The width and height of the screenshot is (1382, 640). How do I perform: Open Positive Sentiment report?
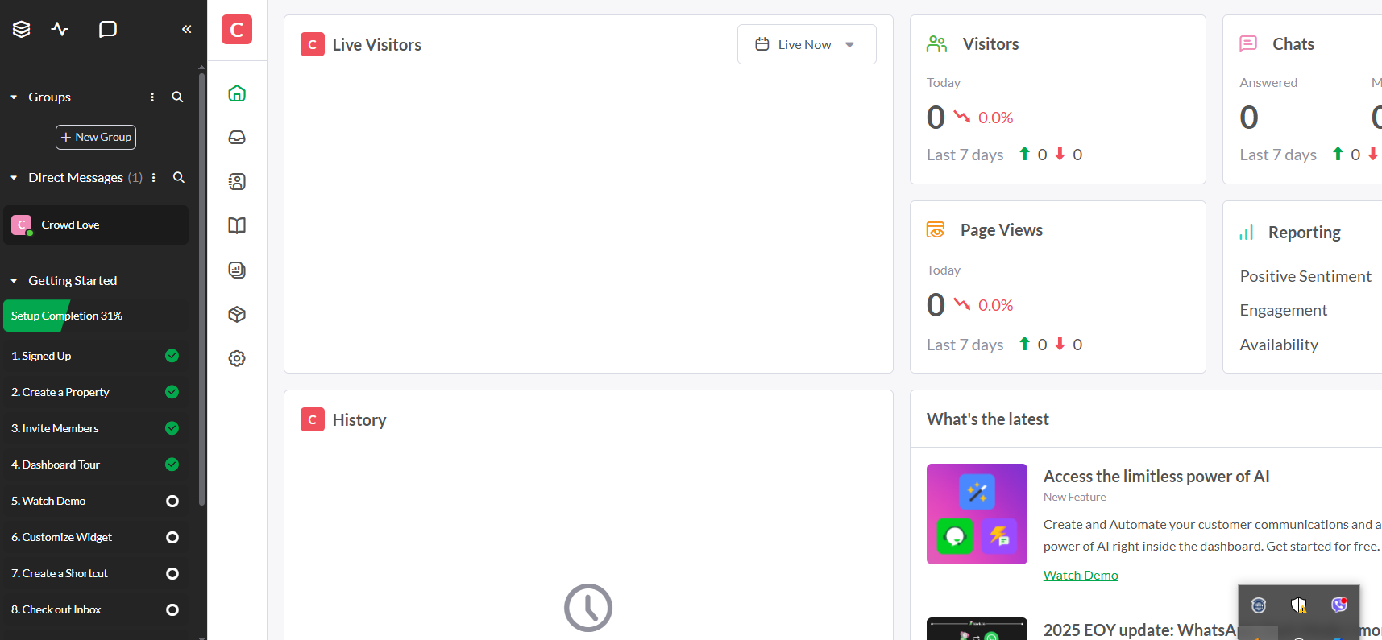tap(1305, 276)
